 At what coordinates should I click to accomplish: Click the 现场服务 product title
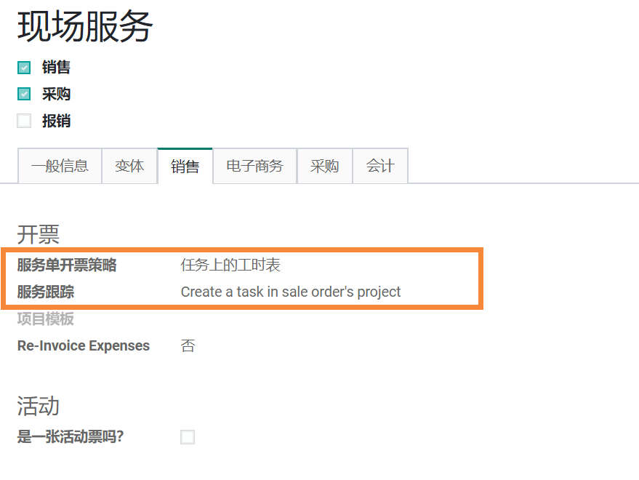coord(85,27)
